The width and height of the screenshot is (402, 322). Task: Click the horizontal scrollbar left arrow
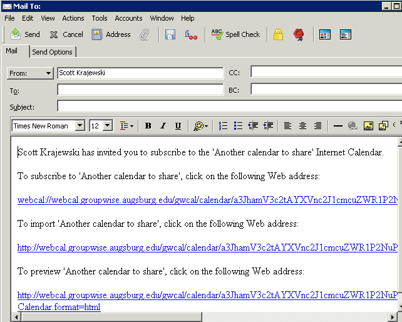pyautogui.click(x=16, y=317)
